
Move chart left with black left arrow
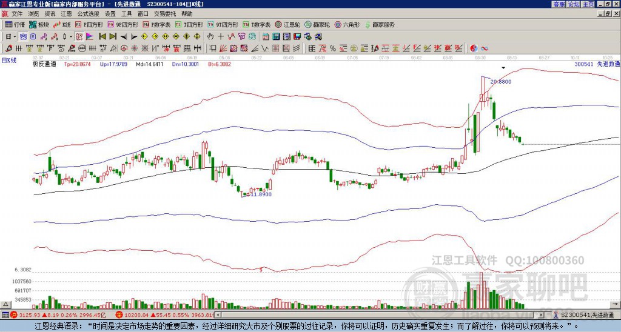tap(124, 37)
